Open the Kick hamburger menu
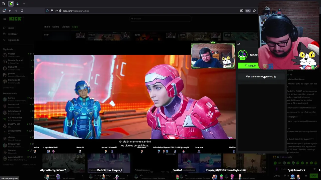The height and width of the screenshot is (180, 321). tap(5, 19)
